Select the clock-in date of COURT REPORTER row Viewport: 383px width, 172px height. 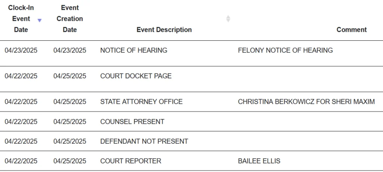tap(21, 161)
